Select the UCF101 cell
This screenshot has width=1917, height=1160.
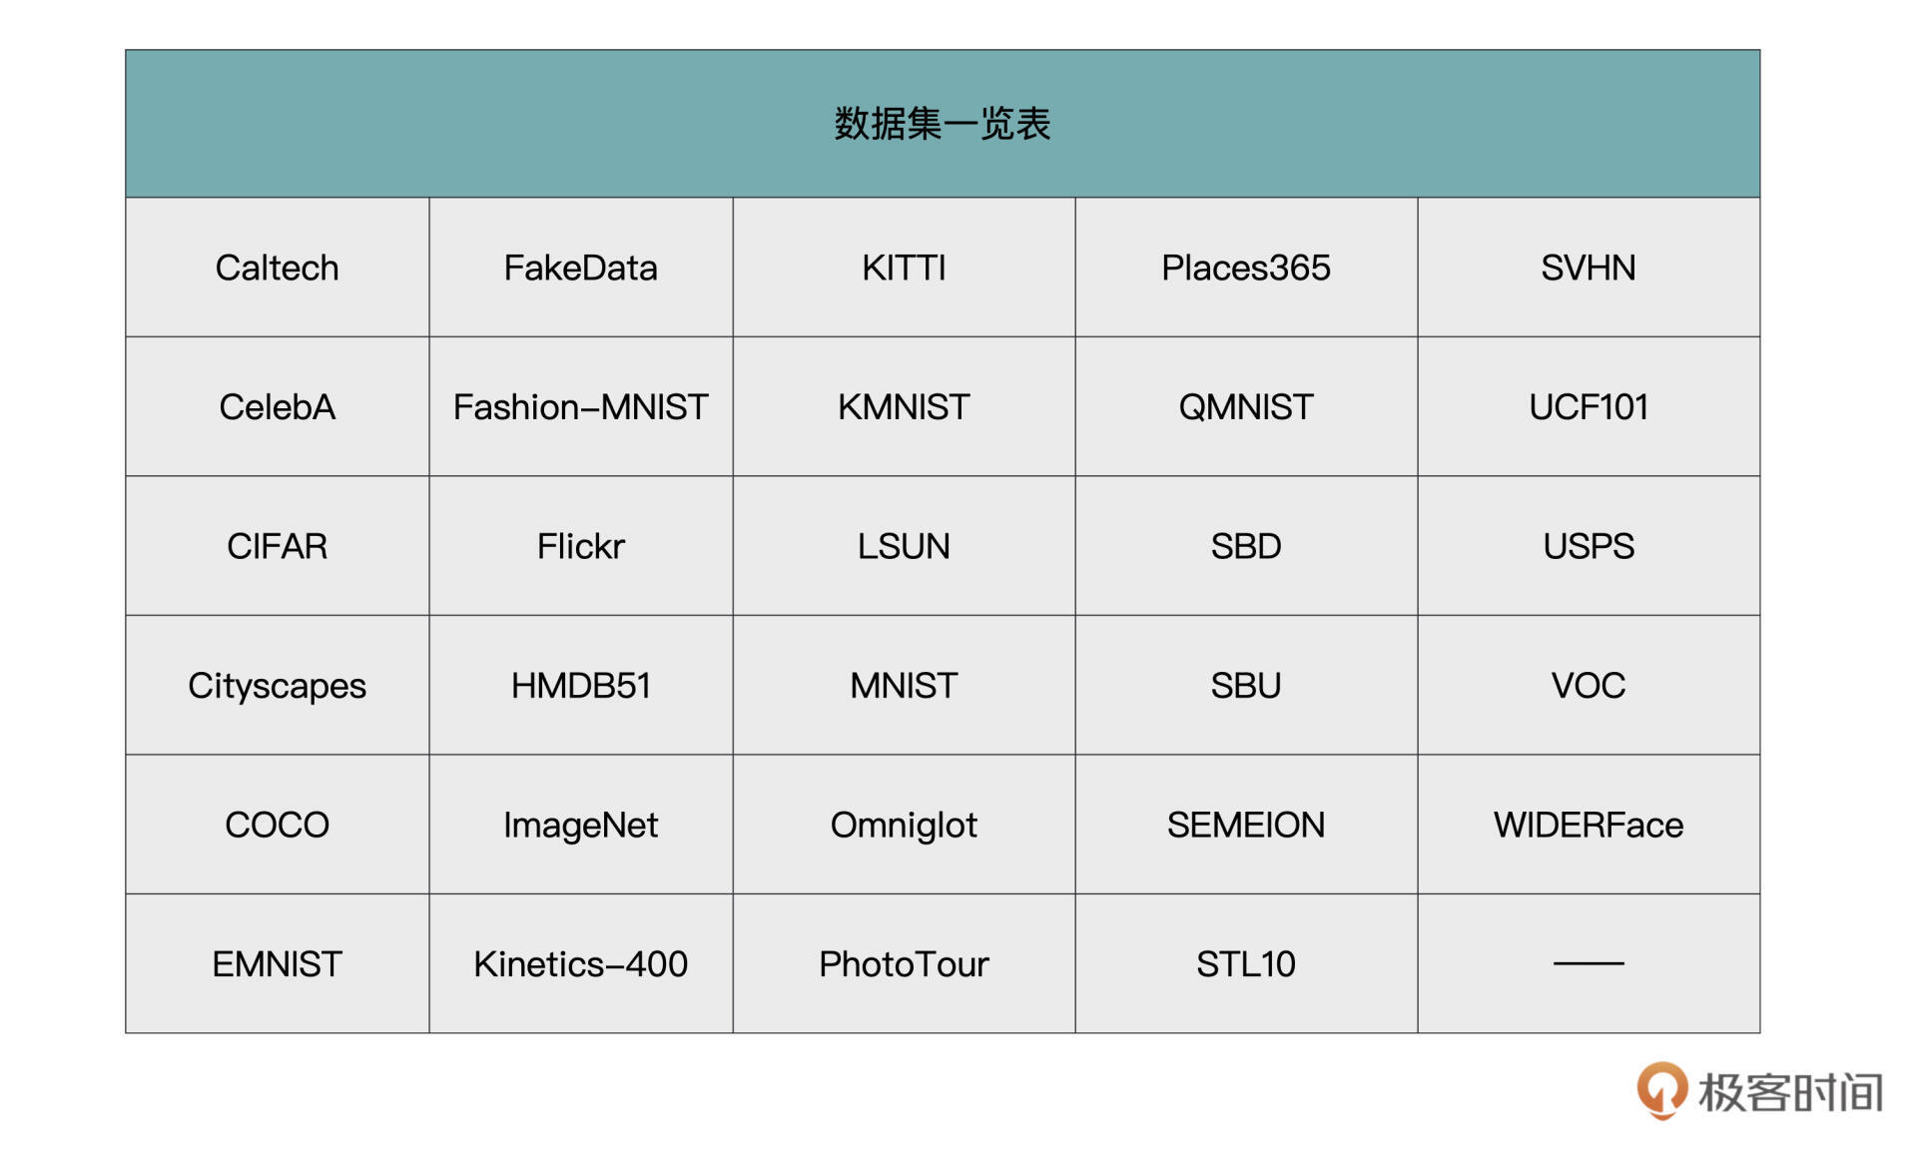1588,406
